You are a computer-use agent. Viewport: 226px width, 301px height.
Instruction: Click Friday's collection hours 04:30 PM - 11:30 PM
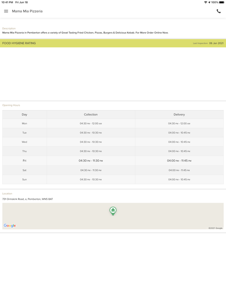[x=91, y=161]
